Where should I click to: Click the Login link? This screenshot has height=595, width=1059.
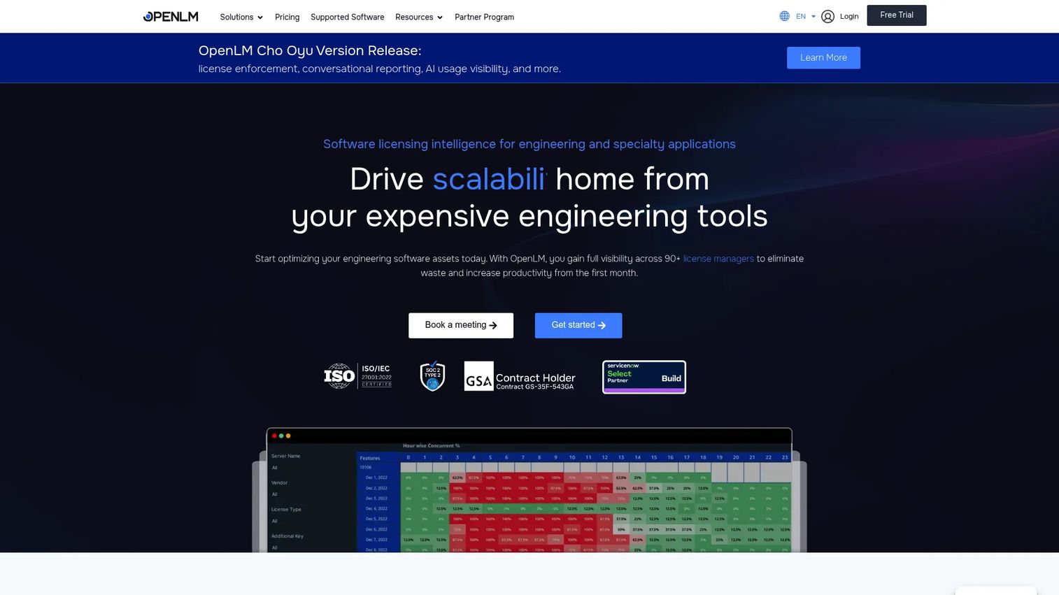click(849, 16)
